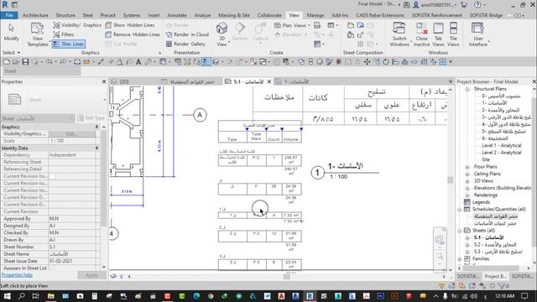Open the Filters dialog
537x302 pixels.
[64, 34]
